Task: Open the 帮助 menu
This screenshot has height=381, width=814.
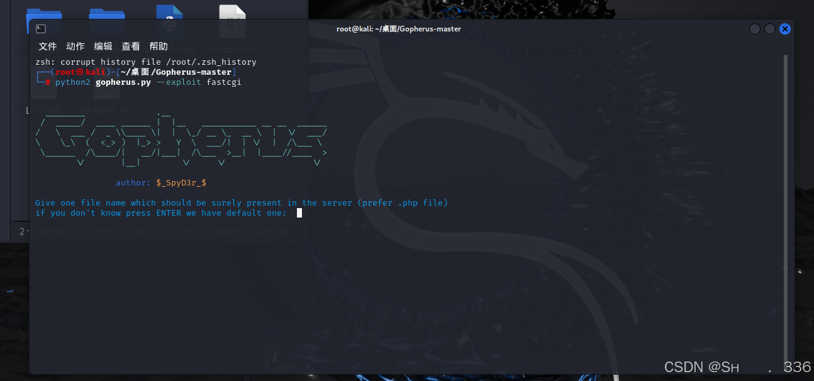Action: [x=159, y=46]
